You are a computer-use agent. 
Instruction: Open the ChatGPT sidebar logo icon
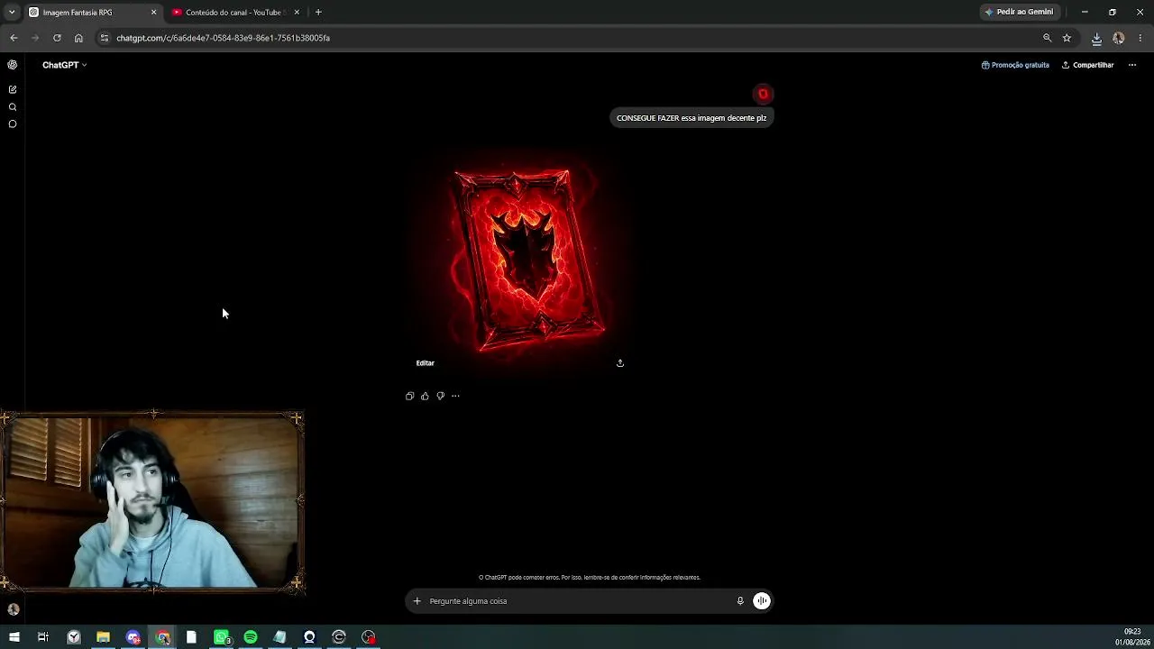[13, 65]
